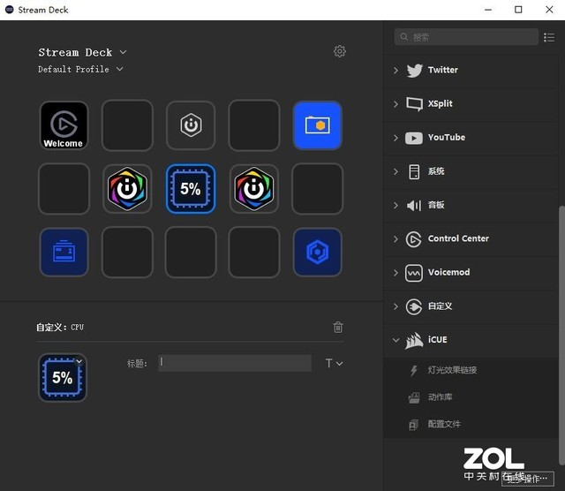This screenshot has width=565, height=491.
Task: Click the YouTube play icon
Action: [x=414, y=138]
